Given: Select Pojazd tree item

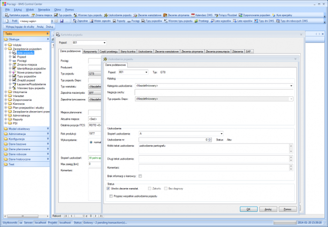Looking at the screenshot, I should (22, 57).
